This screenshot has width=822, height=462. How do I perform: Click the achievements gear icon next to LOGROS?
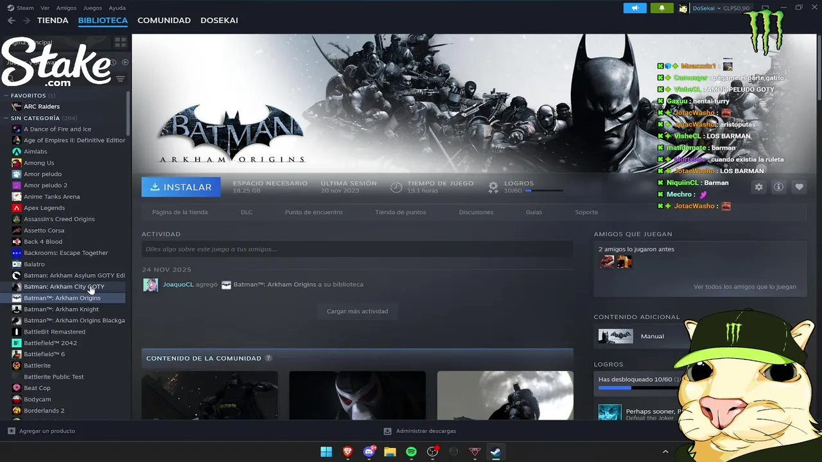[493, 187]
